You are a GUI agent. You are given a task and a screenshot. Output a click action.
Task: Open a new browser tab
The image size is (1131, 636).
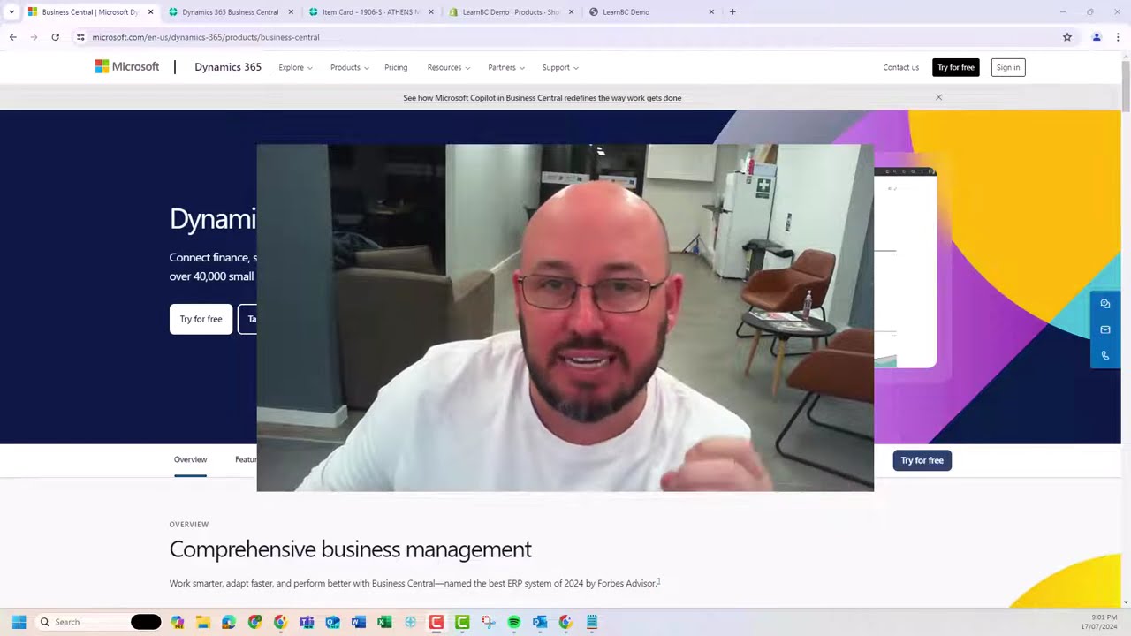(x=732, y=12)
